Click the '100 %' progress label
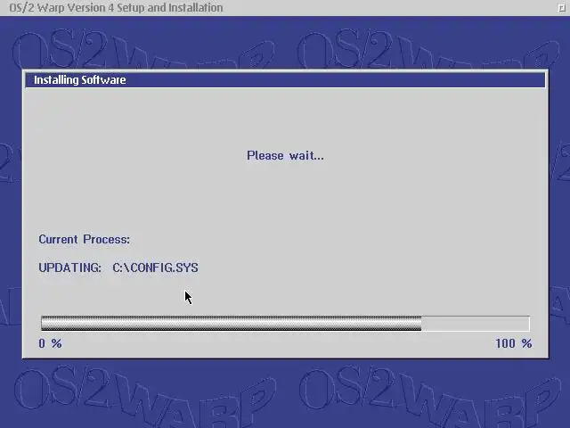 (514, 343)
